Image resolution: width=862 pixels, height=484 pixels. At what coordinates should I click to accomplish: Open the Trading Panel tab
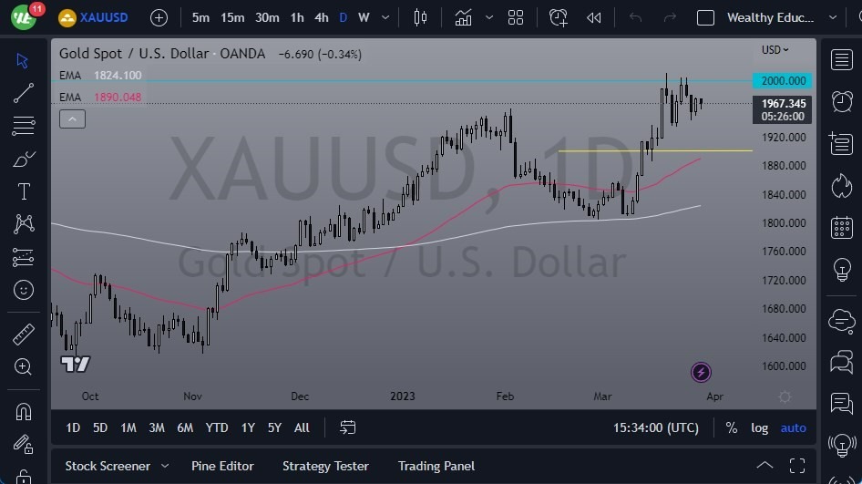436,466
